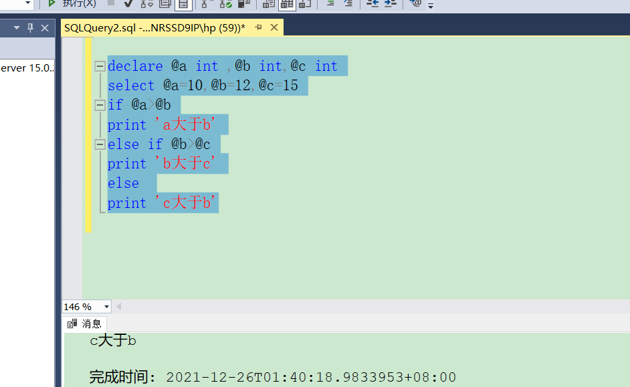Click the Increase Indent icon
The image size is (630, 387).
[390, 3]
